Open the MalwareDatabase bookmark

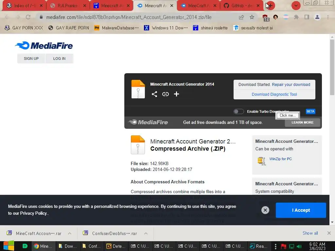tap(117, 28)
